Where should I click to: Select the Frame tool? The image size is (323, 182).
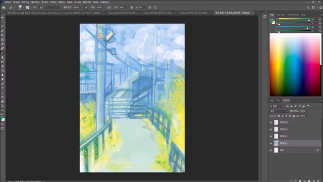click(x=2, y=39)
